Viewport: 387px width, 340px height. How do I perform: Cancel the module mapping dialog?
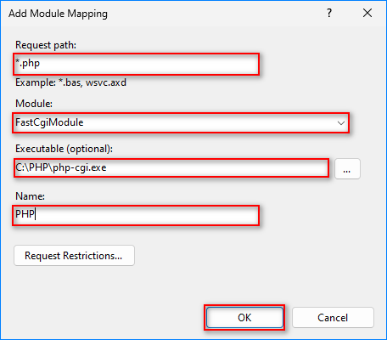tap(333, 318)
